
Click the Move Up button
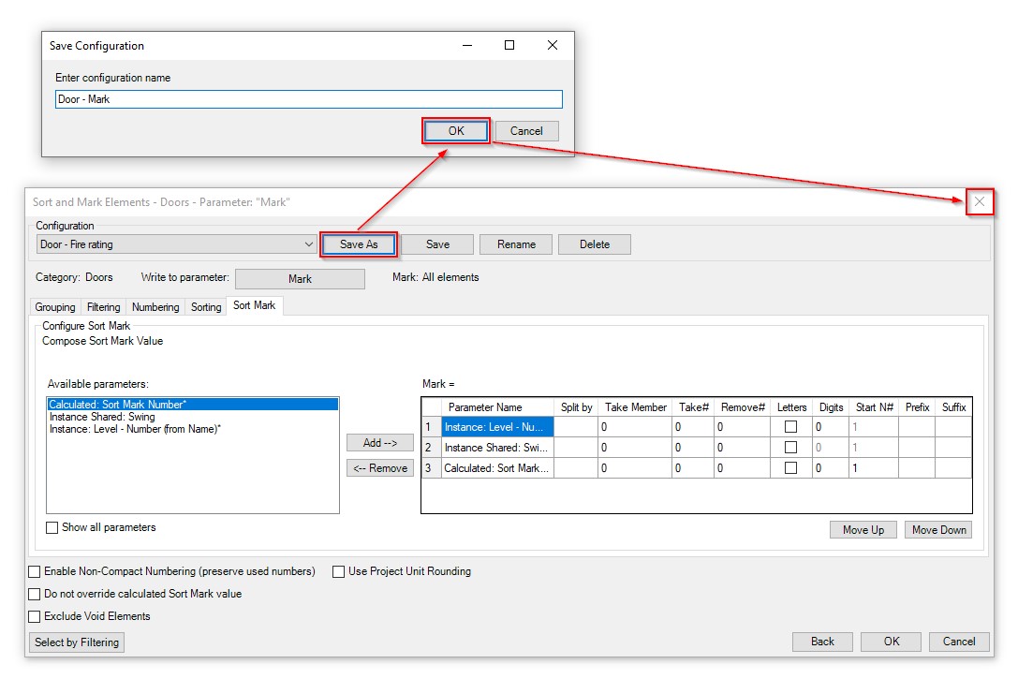pos(863,530)
